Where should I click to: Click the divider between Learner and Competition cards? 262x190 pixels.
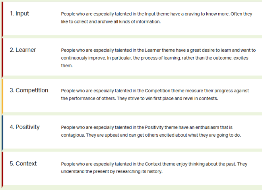point(131,77)
